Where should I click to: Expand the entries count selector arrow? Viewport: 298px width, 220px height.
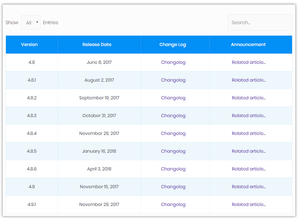pos(38,22)
